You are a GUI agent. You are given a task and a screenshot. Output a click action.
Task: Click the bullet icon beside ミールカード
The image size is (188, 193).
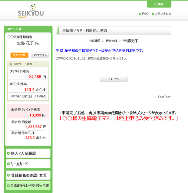point(8,164)
